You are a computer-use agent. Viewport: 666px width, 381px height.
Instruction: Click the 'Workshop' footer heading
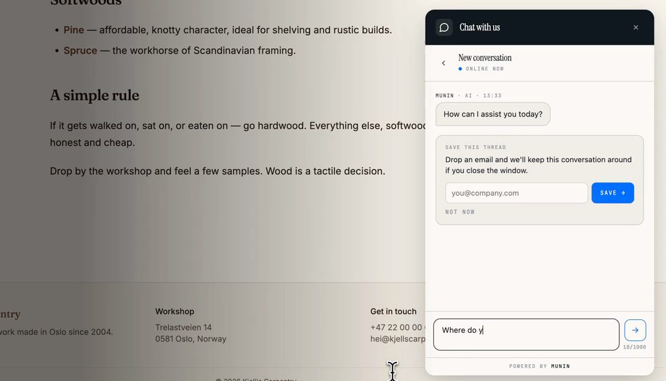click(x=174, y=311)
